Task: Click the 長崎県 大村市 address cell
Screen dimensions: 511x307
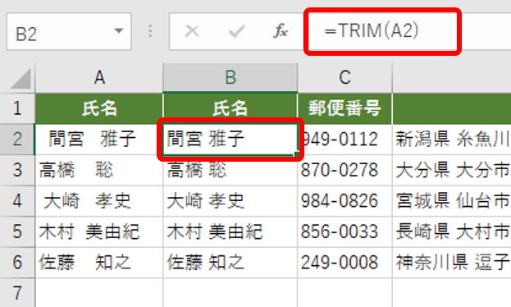Action: (x=452, y=231)
